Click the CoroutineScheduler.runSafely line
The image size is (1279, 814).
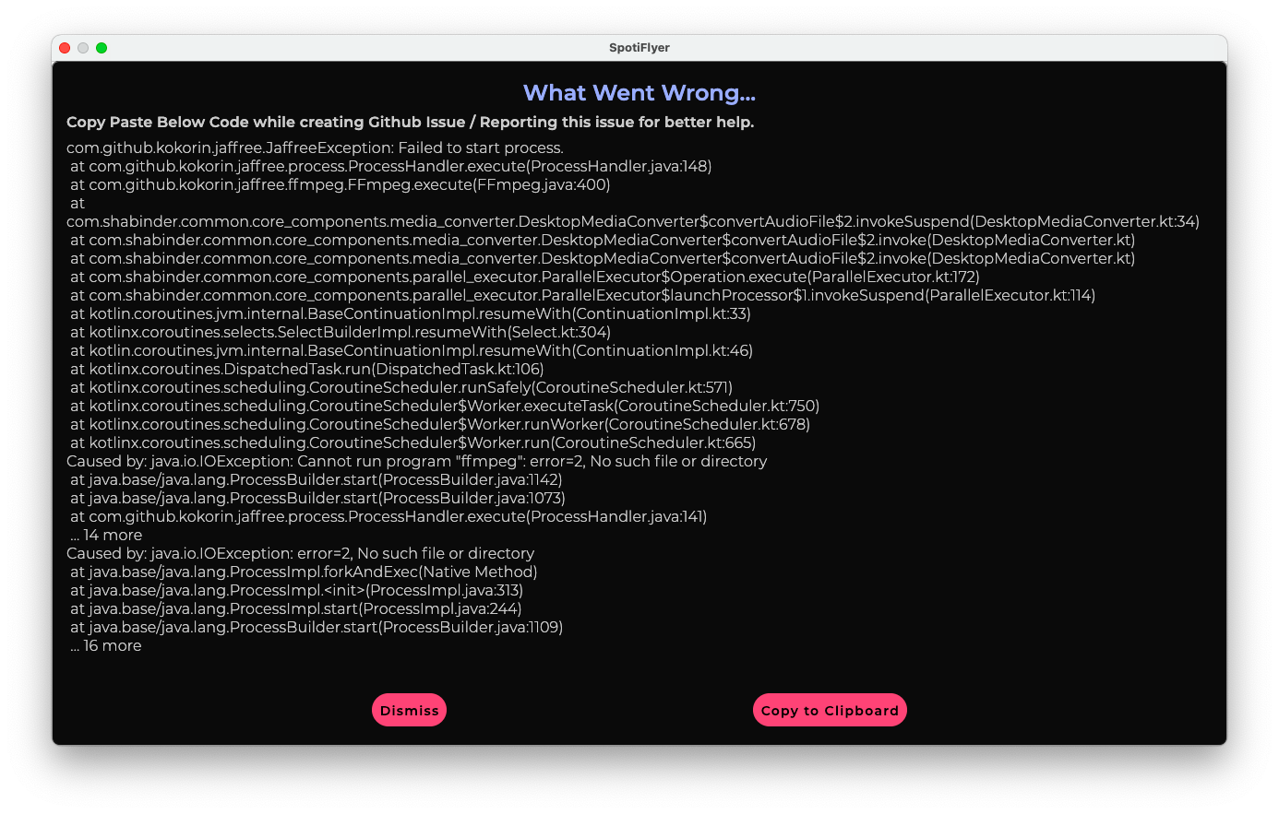401,387
